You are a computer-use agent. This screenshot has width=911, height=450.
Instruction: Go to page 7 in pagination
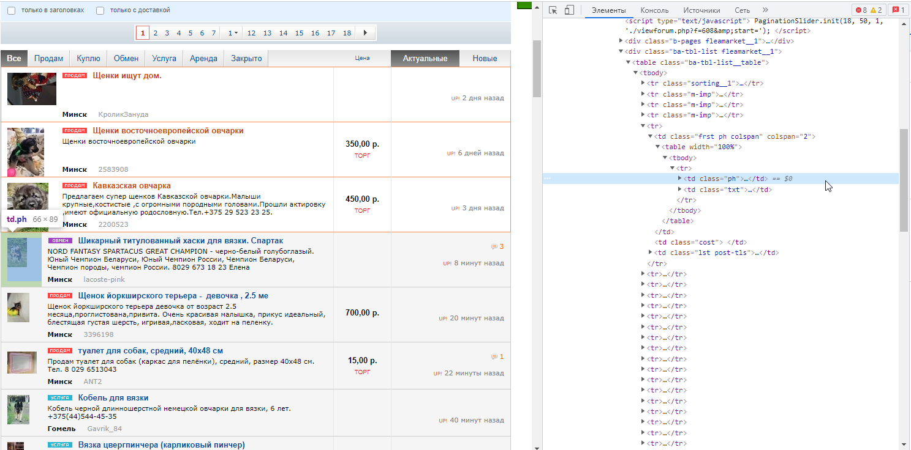(213, 33)
